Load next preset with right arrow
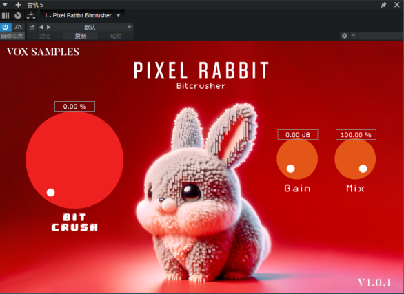This screenshot has width=404, height=294. click(x=49, y=27)
